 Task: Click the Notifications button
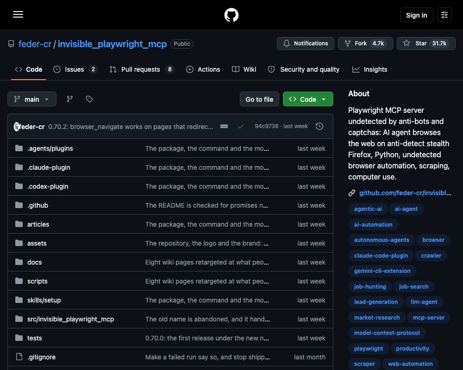[x=305, y=43]
